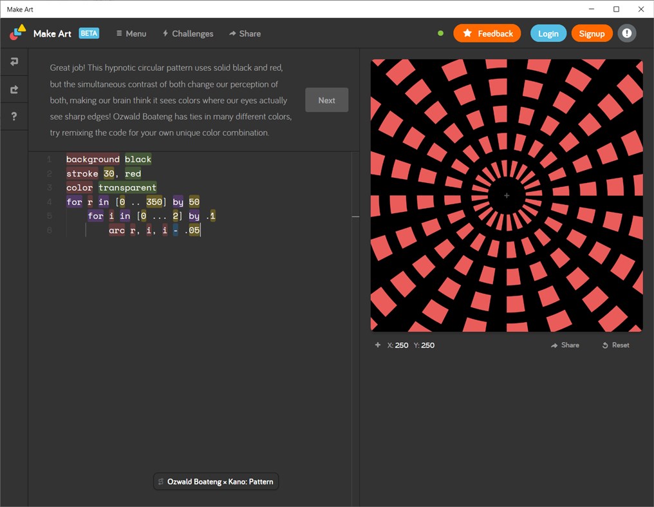Click the exclamation alert icon beside Signup

coord(626,33)
